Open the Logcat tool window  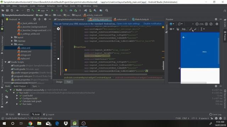click(49, 114)
